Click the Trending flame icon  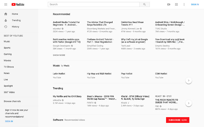click(x=6, y=20)
